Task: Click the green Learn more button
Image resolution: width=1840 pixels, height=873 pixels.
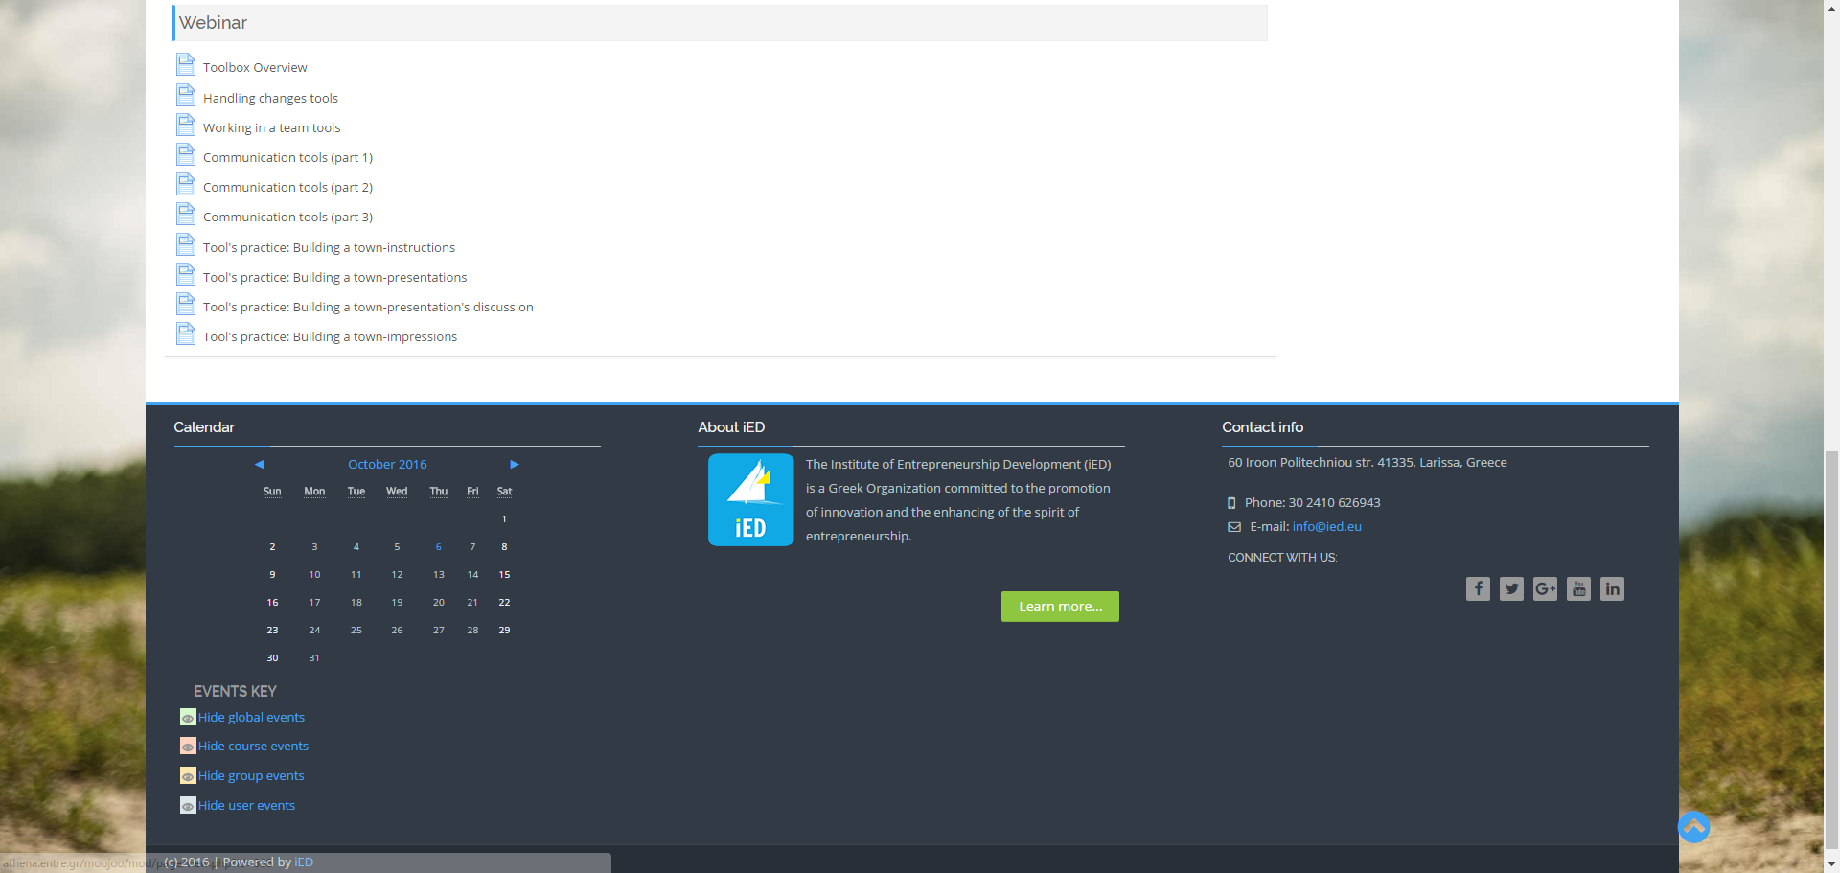Action: pos(1060,607)
